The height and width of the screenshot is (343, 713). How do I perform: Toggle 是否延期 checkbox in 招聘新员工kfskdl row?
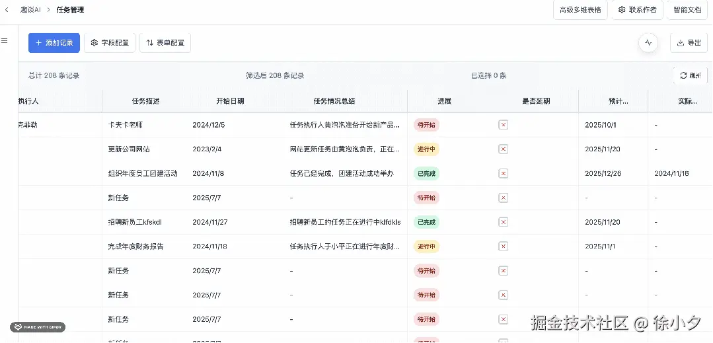(x=503, y=222)
